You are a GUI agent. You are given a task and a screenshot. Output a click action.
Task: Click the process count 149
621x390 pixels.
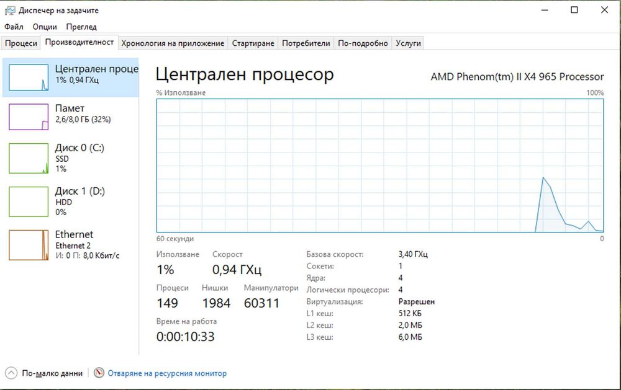point(167,303)
